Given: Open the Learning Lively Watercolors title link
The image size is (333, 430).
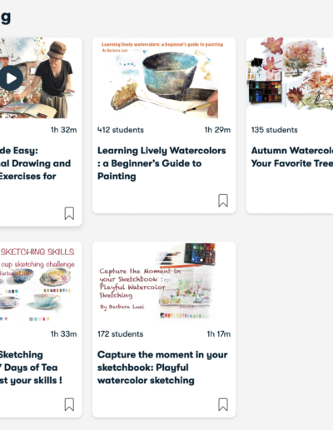Looking at the screenshot, I should click(162, 163).
